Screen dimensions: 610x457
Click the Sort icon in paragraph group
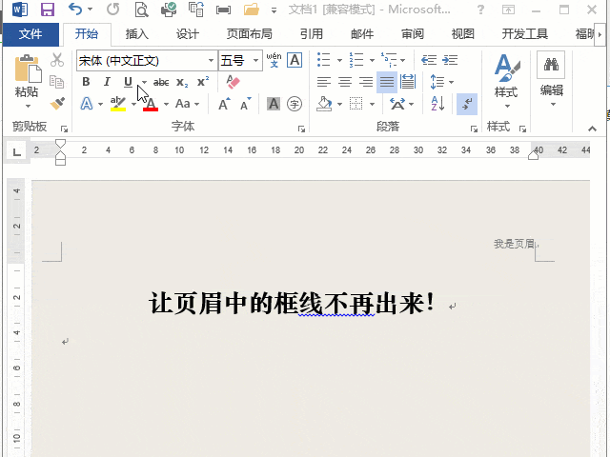tap(438, 104)
